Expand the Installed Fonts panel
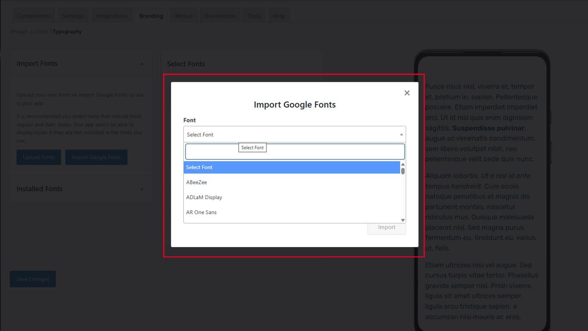 coord(142,189)
